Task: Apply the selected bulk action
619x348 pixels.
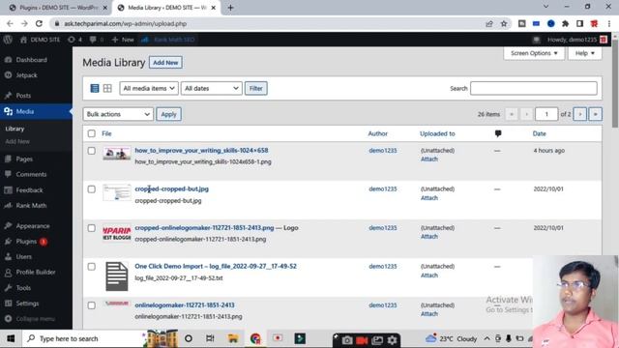Action: tap(168, 114)
